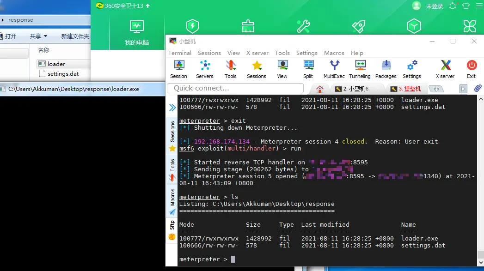This screenshot has height=271, width=484.
Task: Open the Sessions side panel tab
Action: (x=172, y=136)
